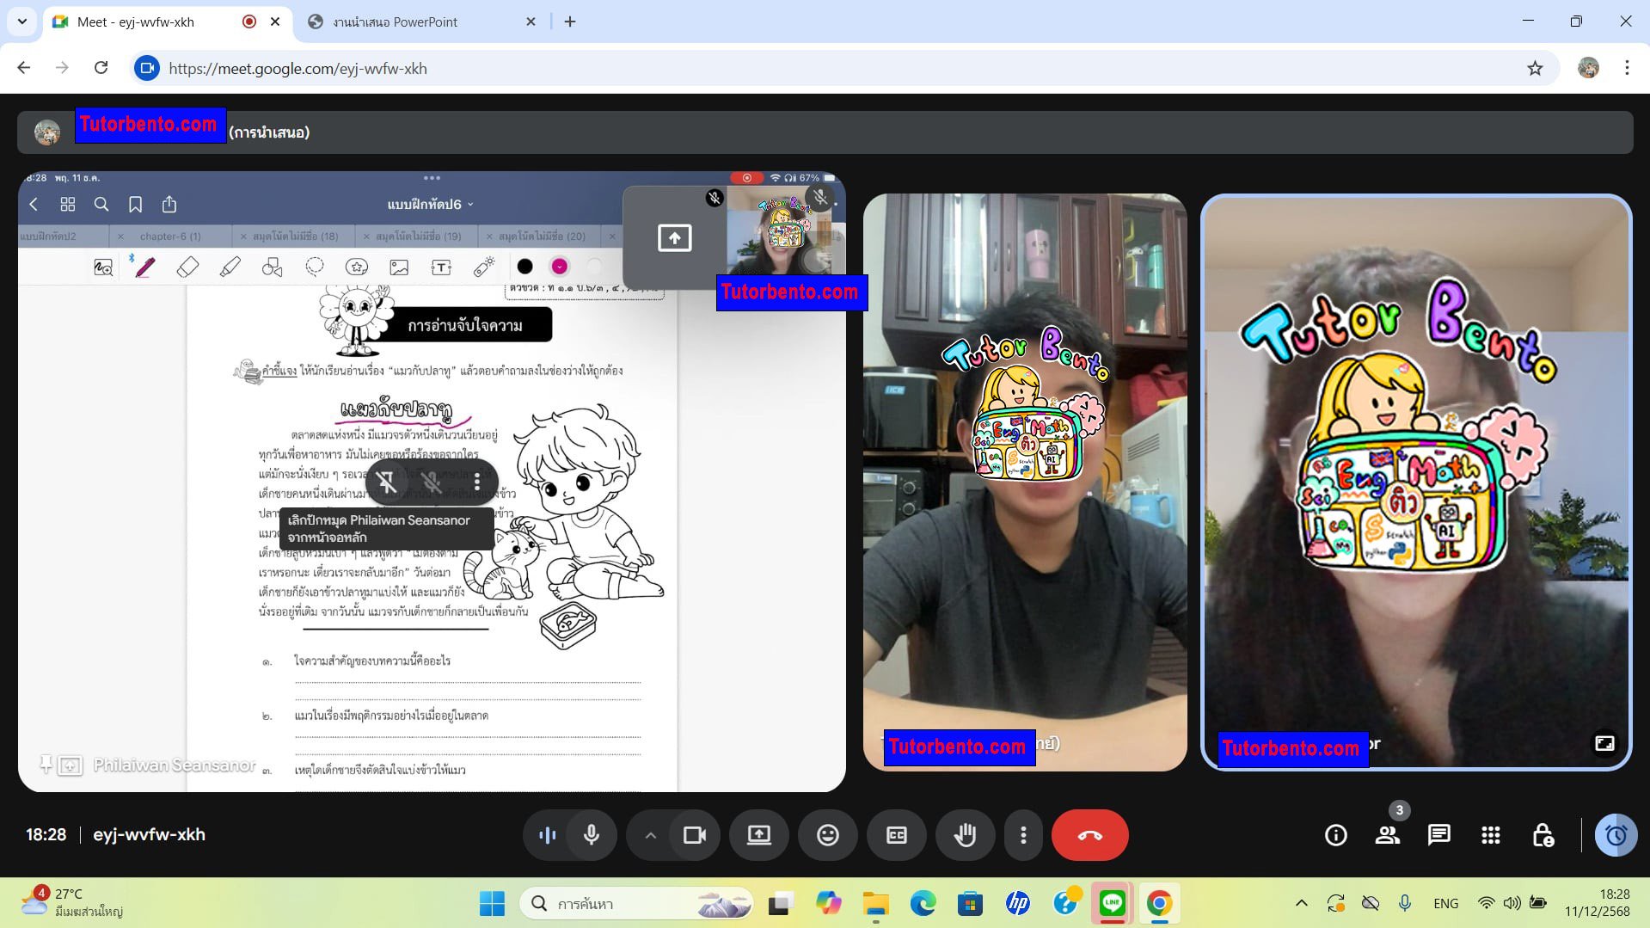Raise your hand in the meeting
Viewport: 1650px width, 928px height.
(x=965, y=834)
